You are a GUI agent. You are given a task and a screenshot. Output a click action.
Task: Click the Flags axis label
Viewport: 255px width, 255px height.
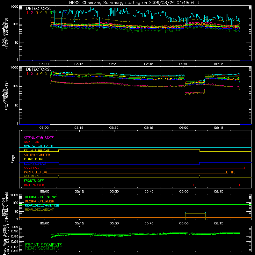coord(13,159)
